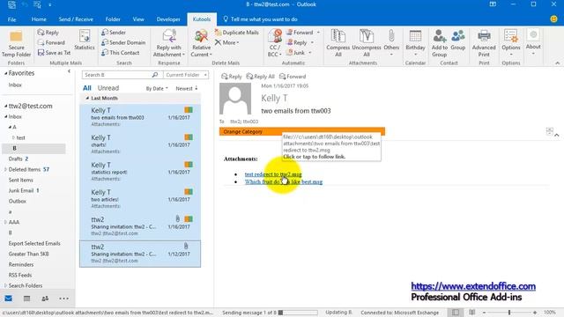Image resolution: width=564 pixels, height=317 pixels.
Task: Open the CC / BCC auto tool
Action: [x=275, y=43]
